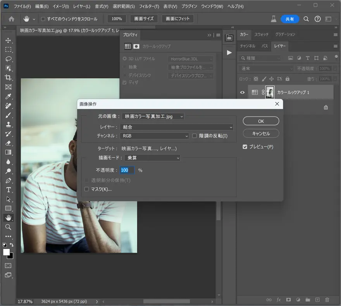Screen dimensions: 341x306
Task: Expand the 元の画像 source dropdown
Action: [x=153, y=116]
